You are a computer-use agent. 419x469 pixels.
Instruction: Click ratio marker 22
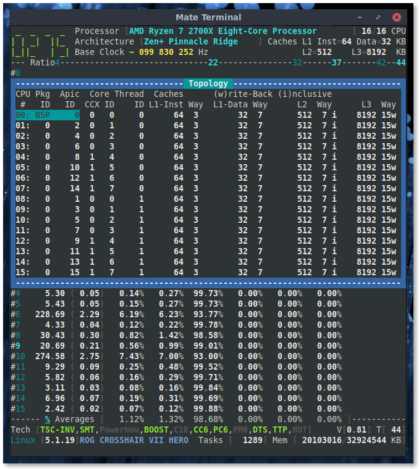[x=213, y=62]
